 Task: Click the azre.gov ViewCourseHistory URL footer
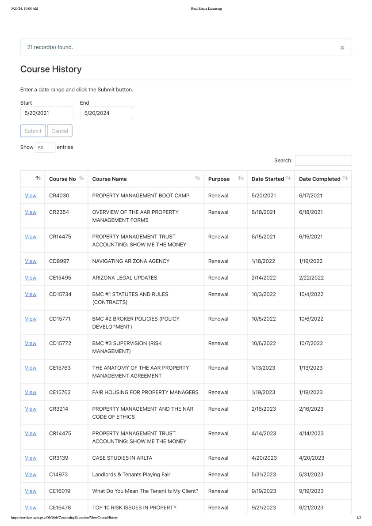65,518
